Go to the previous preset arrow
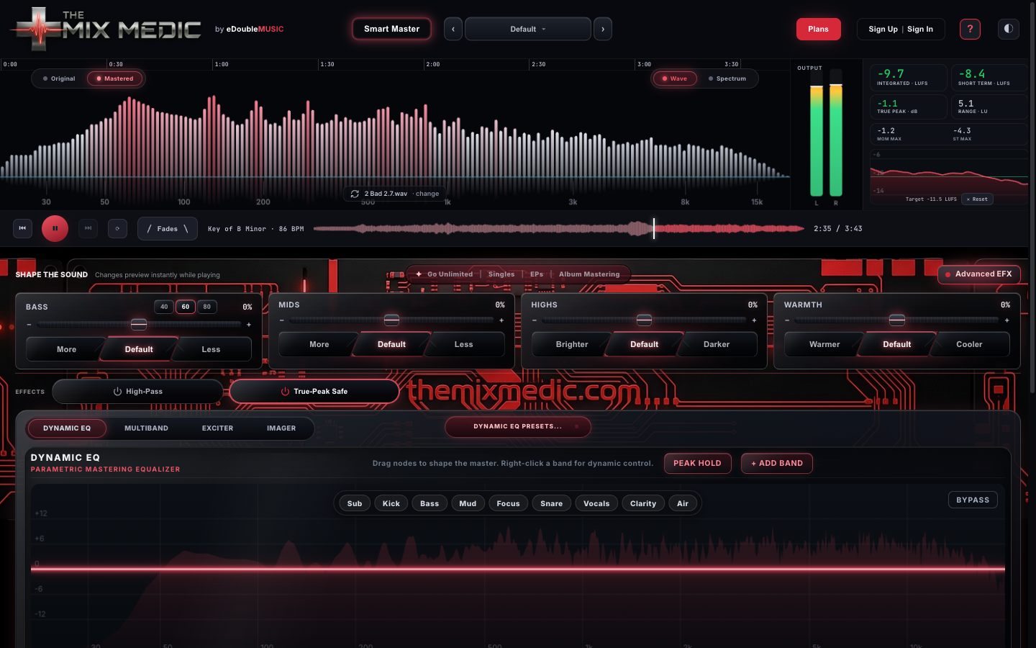The width and height of the screenshot is (1036, 648). (x=453, y=29)
